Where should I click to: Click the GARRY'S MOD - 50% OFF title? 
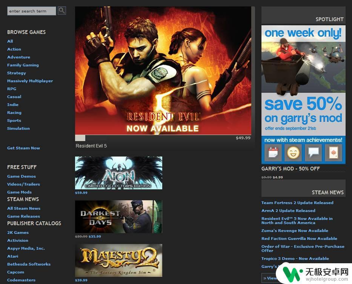(291, 169)
